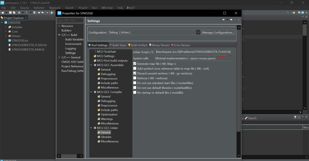This screenshot has width=309, height=161.
Task: Open the Configuration dropdown
Action: click(x=198, y=32)
